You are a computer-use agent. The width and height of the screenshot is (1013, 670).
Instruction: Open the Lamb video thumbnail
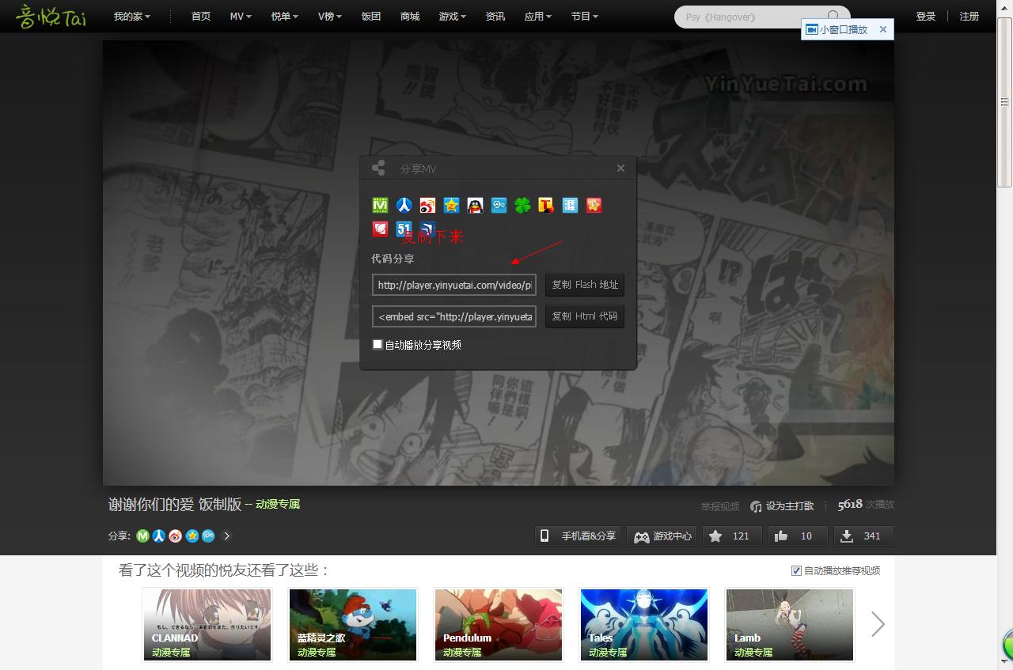tap(790, 624)
